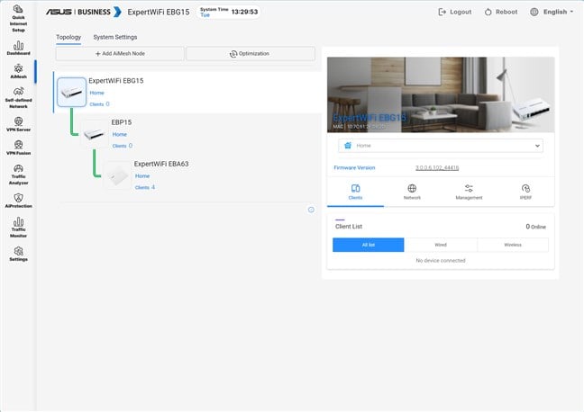Viewport: 584px width, 412px height.
Task: Filter client list by Wired
Action: 440,245
